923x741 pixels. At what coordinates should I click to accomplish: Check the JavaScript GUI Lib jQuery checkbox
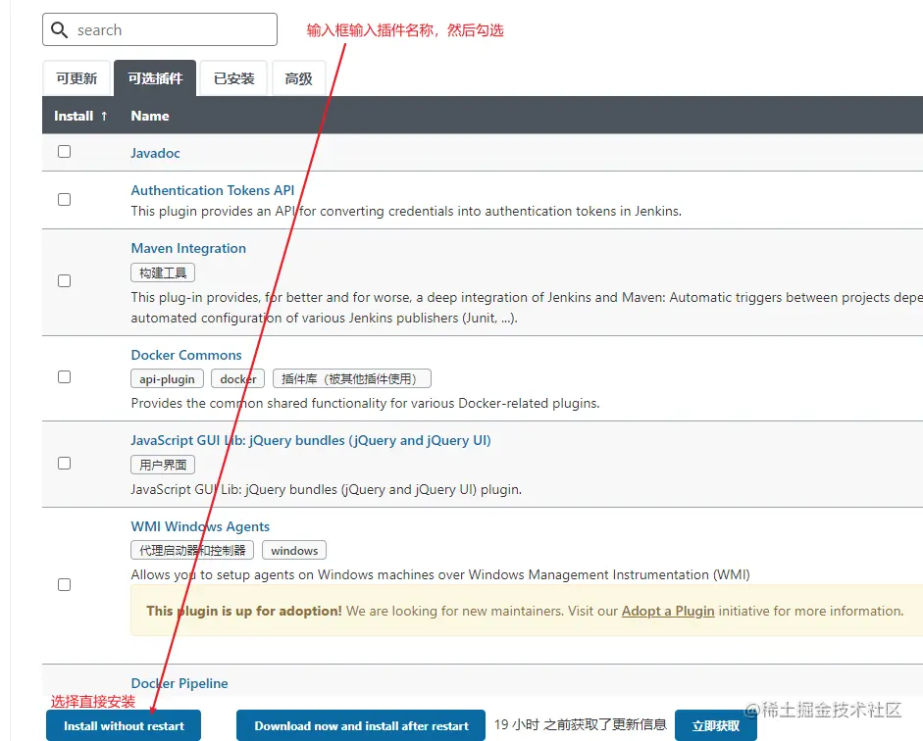click(x=64, y=464)
